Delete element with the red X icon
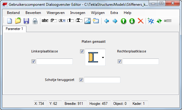The height and width of the screenshot is (110, 182). click(140, 21)
